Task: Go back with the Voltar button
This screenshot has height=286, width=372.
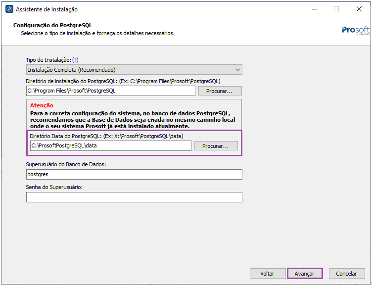Action: (268, 274)
